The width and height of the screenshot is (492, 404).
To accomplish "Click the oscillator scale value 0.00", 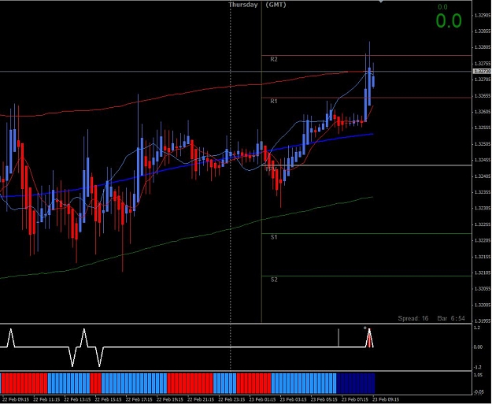I will 478,347.
